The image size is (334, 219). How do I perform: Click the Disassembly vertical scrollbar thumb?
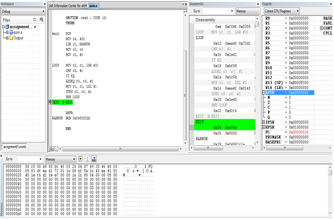pyautogui.click(x=258, y=24)
